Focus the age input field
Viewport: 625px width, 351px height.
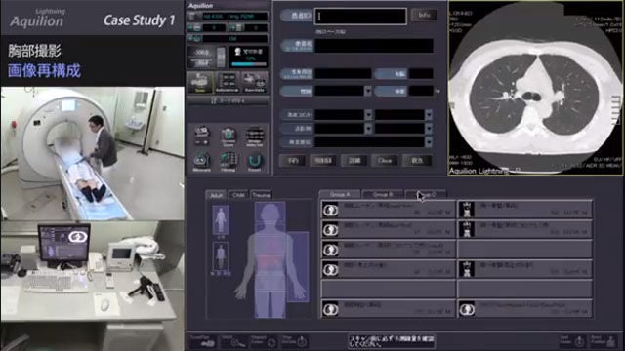coord(421,74)
